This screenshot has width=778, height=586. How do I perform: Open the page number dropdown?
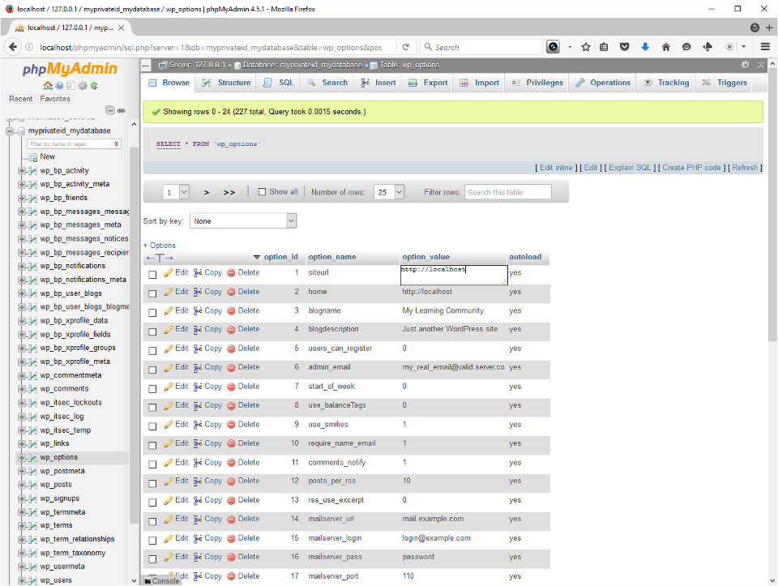[176, 192]
